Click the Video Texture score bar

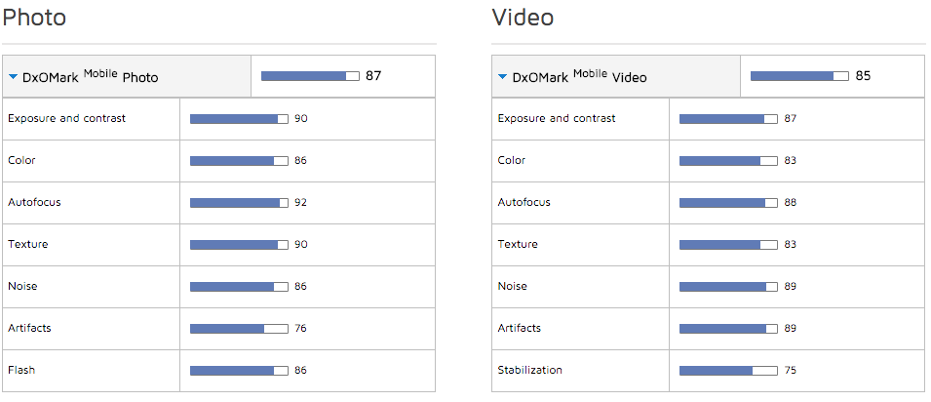point(728,245)
